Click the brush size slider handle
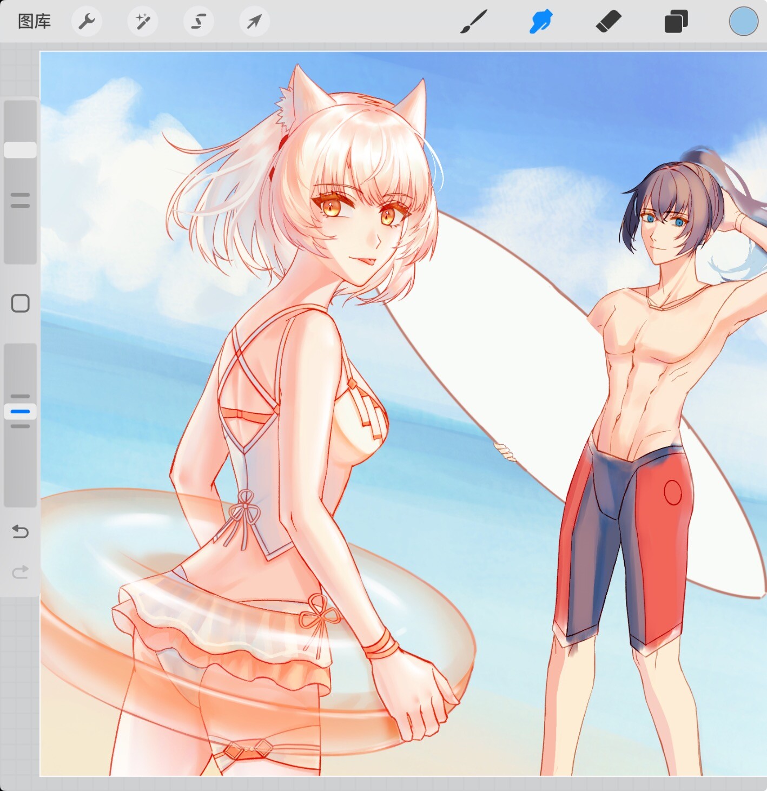 click(x=20, y=150)
